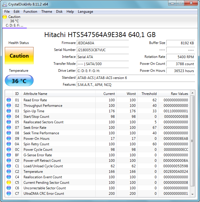Click the Features field S.M.A.R.T., APM, NCQ
The width and height of the screenshot is (200, 202).
[x=136, y=85]
